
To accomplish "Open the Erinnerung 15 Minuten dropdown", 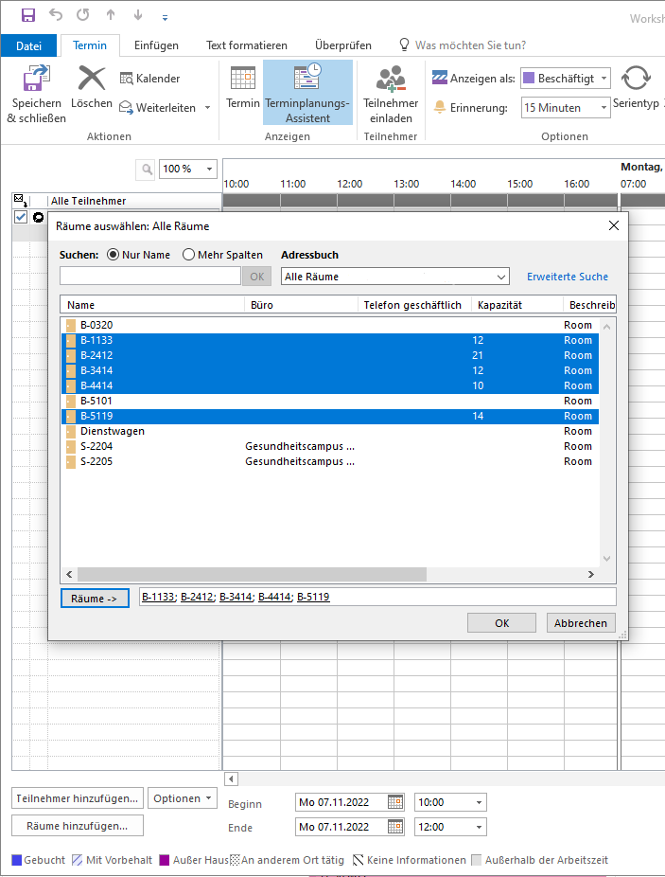I will pyautogui.click(x=604, y=108).
